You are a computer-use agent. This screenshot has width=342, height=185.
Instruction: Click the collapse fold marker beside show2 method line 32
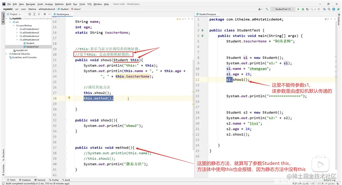[x=65, y=120]
